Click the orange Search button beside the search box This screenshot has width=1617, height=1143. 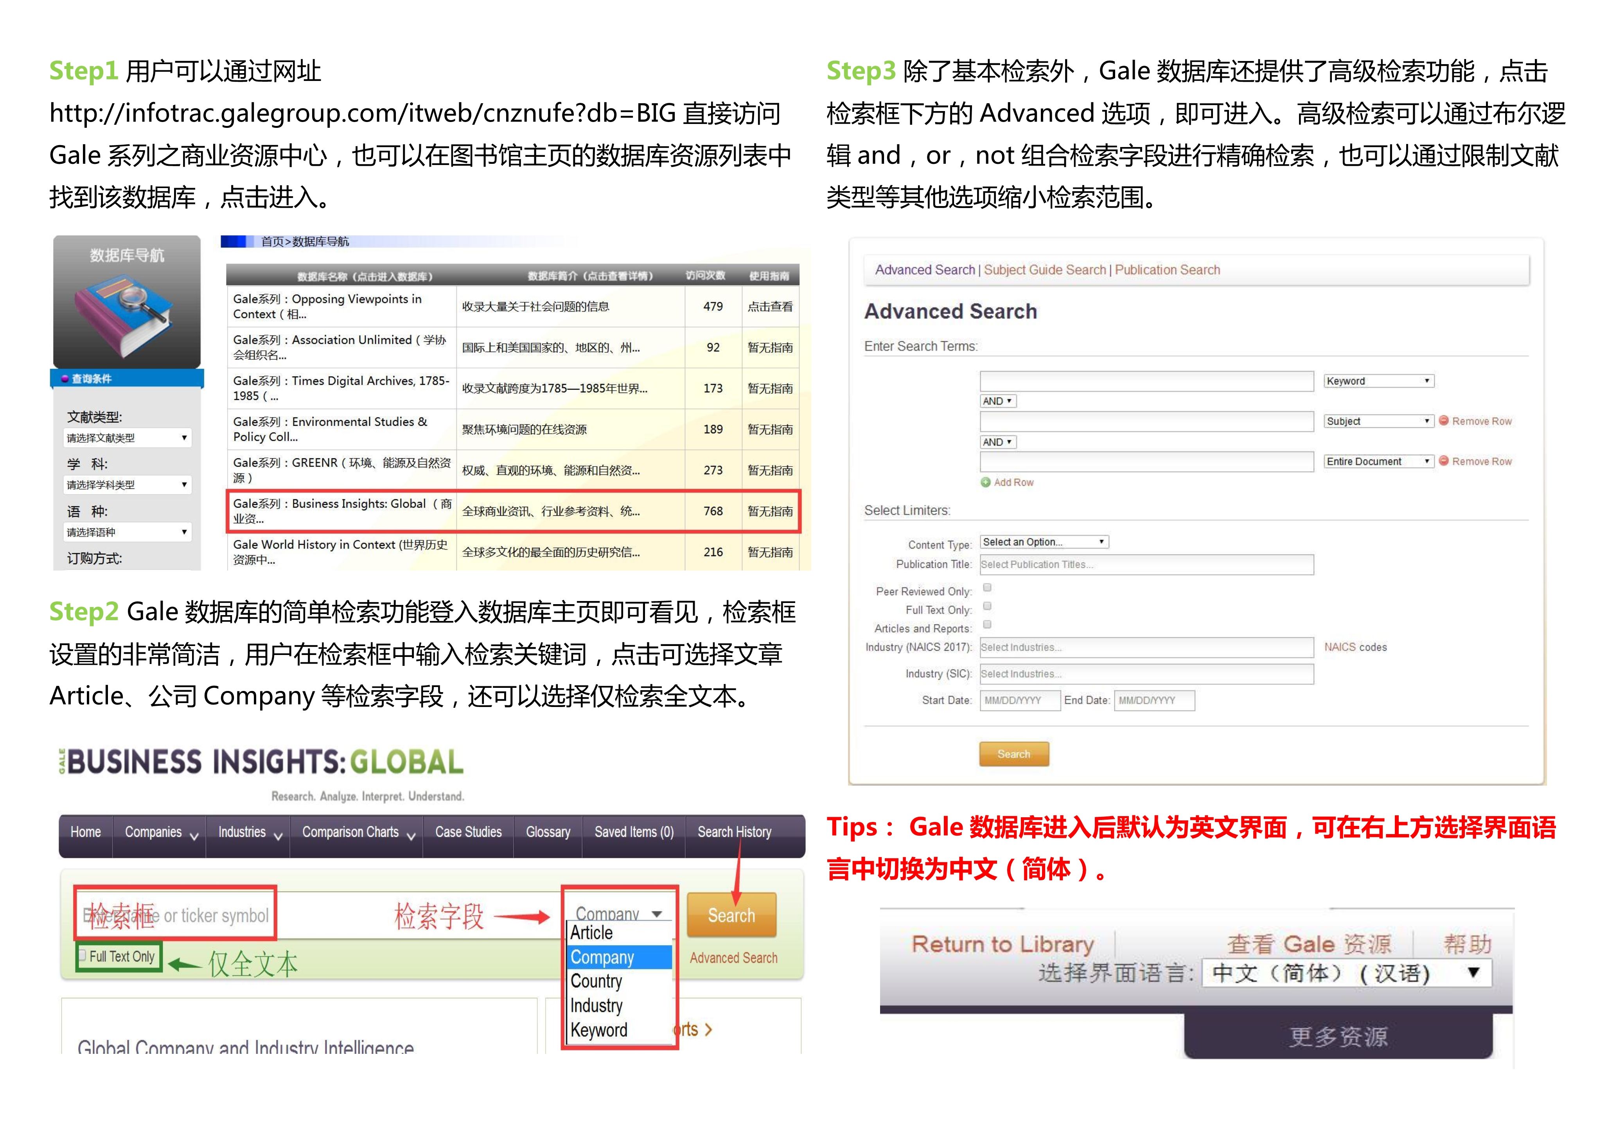pos(731,915)
